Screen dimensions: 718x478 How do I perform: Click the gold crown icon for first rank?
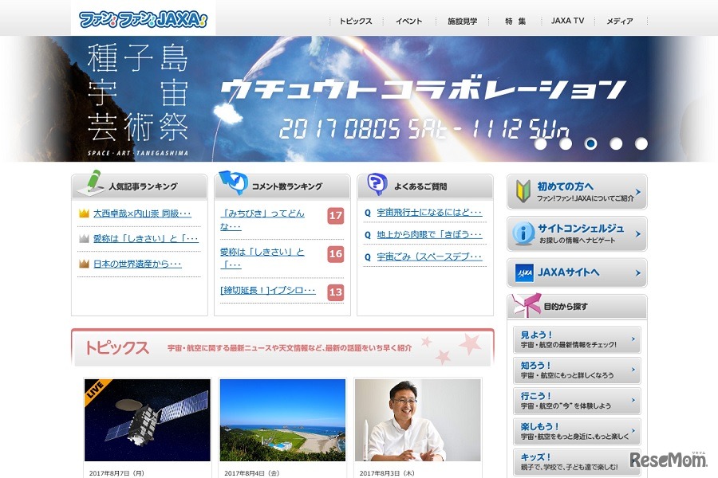[84, 214]
